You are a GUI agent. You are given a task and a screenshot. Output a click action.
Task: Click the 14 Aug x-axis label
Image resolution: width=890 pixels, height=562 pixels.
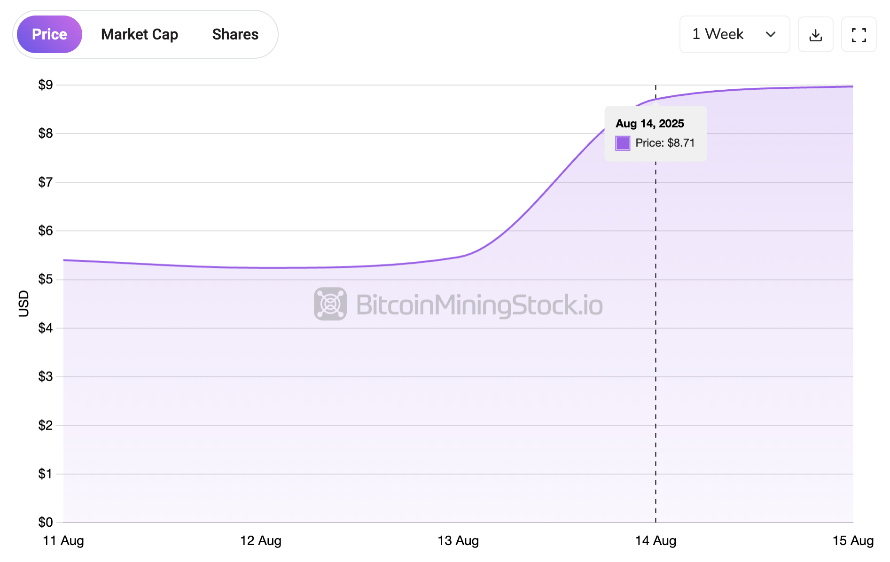656,541
